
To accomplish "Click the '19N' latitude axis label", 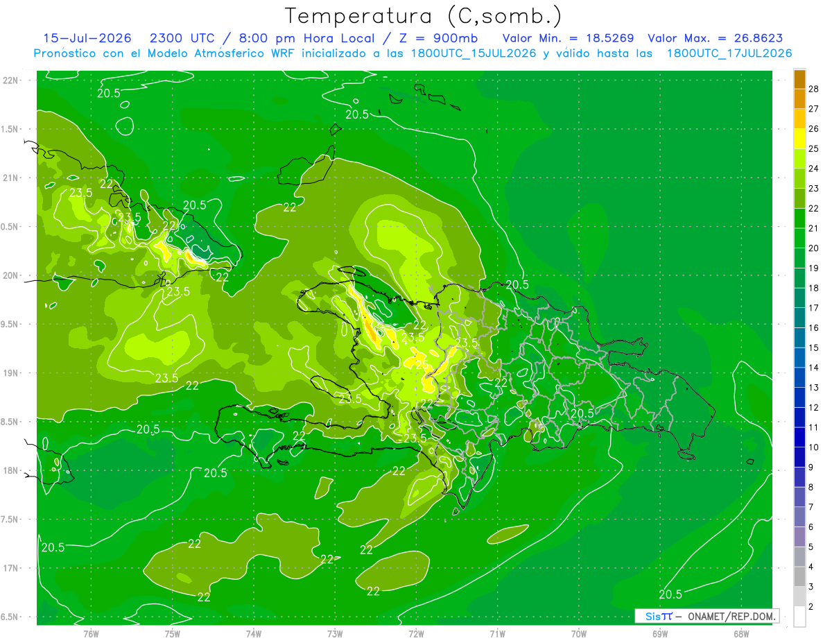I will pos(11,372).
